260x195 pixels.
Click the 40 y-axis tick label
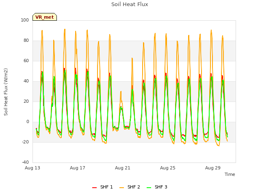click(26, 81)
